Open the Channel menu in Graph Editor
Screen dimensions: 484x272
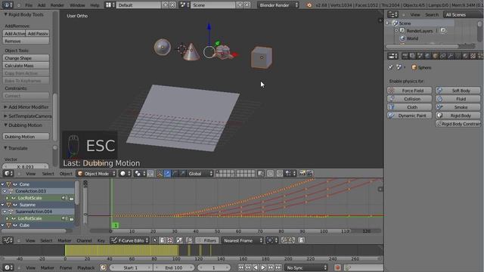pyautogui.click(x=84, y=240)
